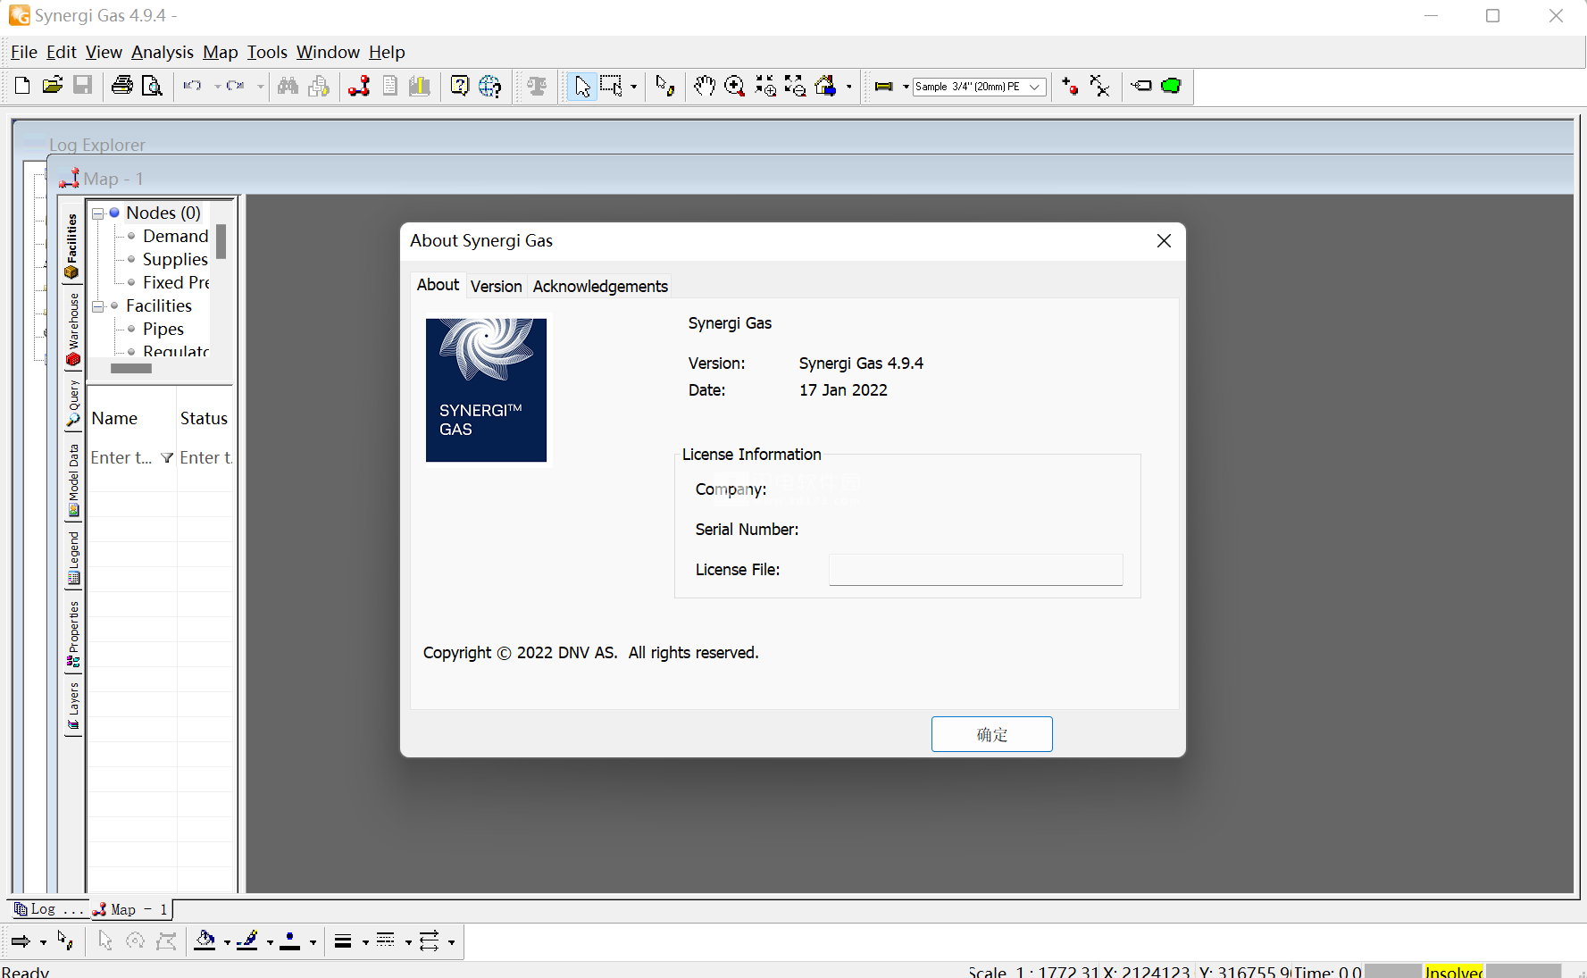Open the Tools menu

(267, 52)
